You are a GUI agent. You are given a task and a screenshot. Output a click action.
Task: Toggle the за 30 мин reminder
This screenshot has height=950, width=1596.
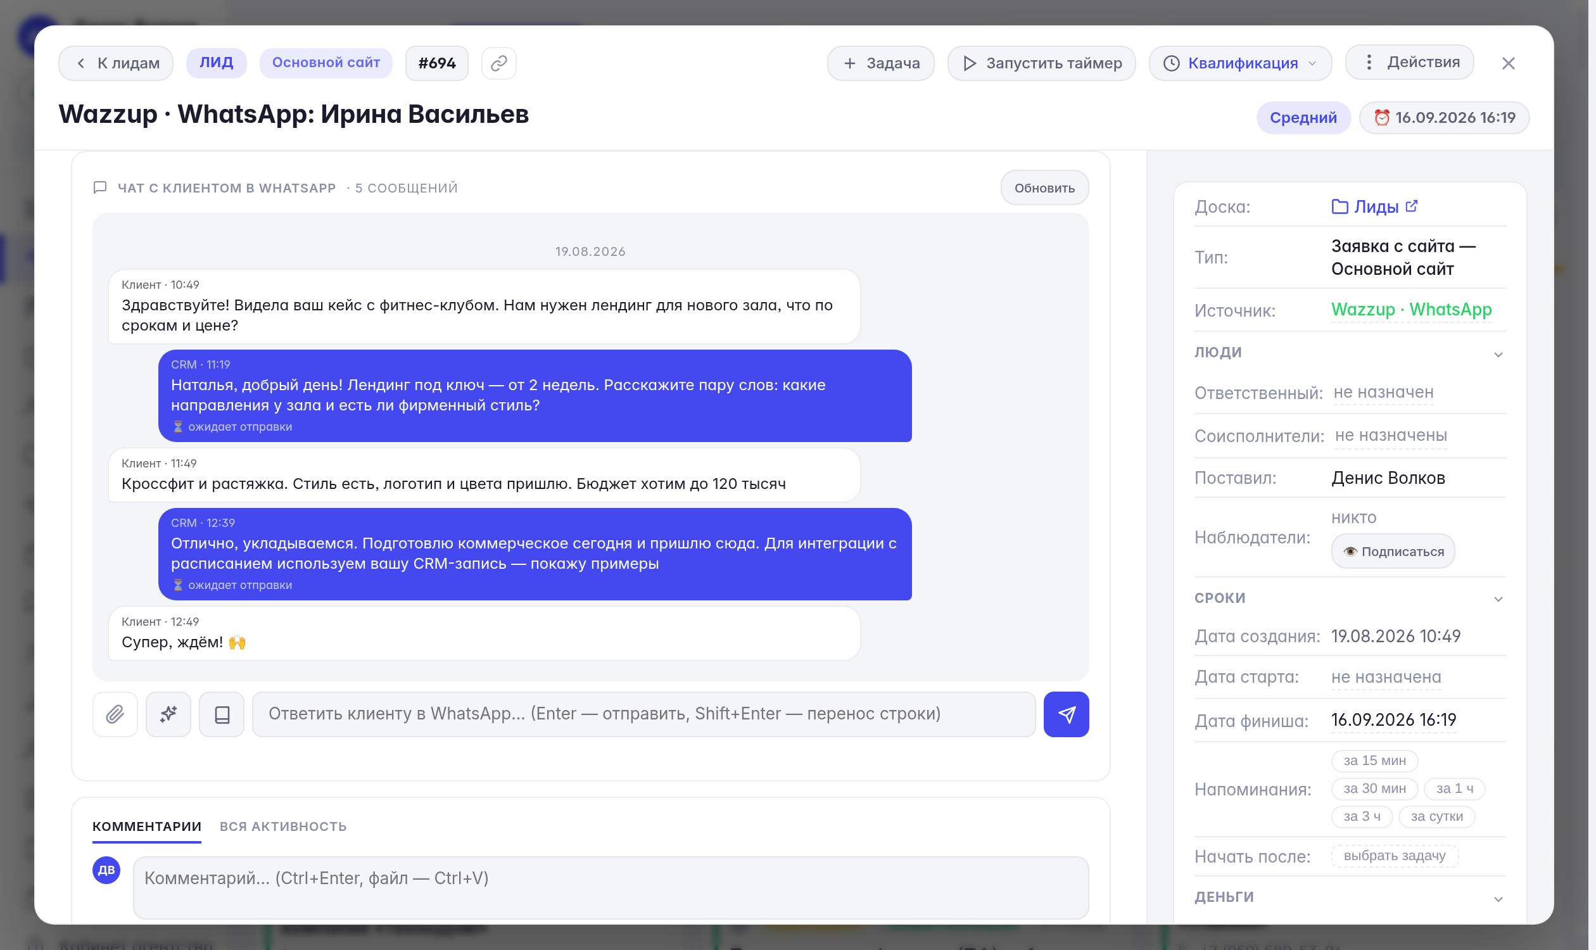pos(1374,788)
